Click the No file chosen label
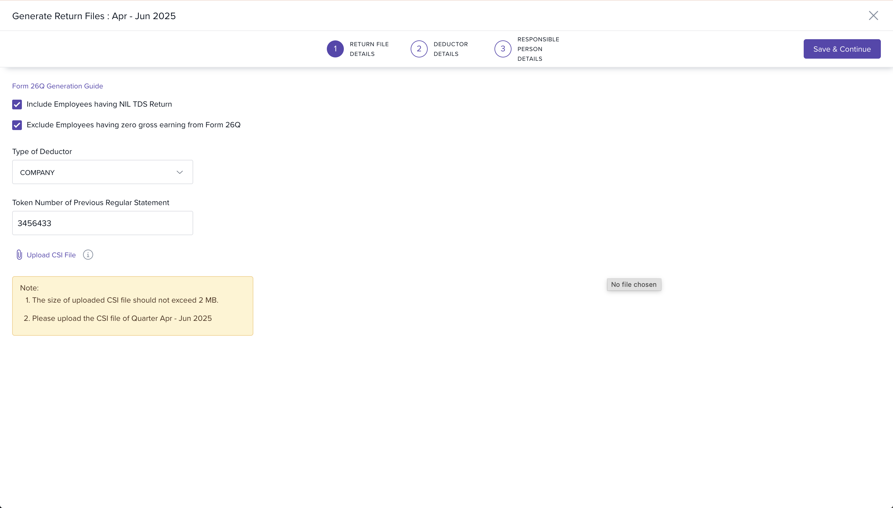Viewport: 893px width, 508px height. [x=634, y=285]
